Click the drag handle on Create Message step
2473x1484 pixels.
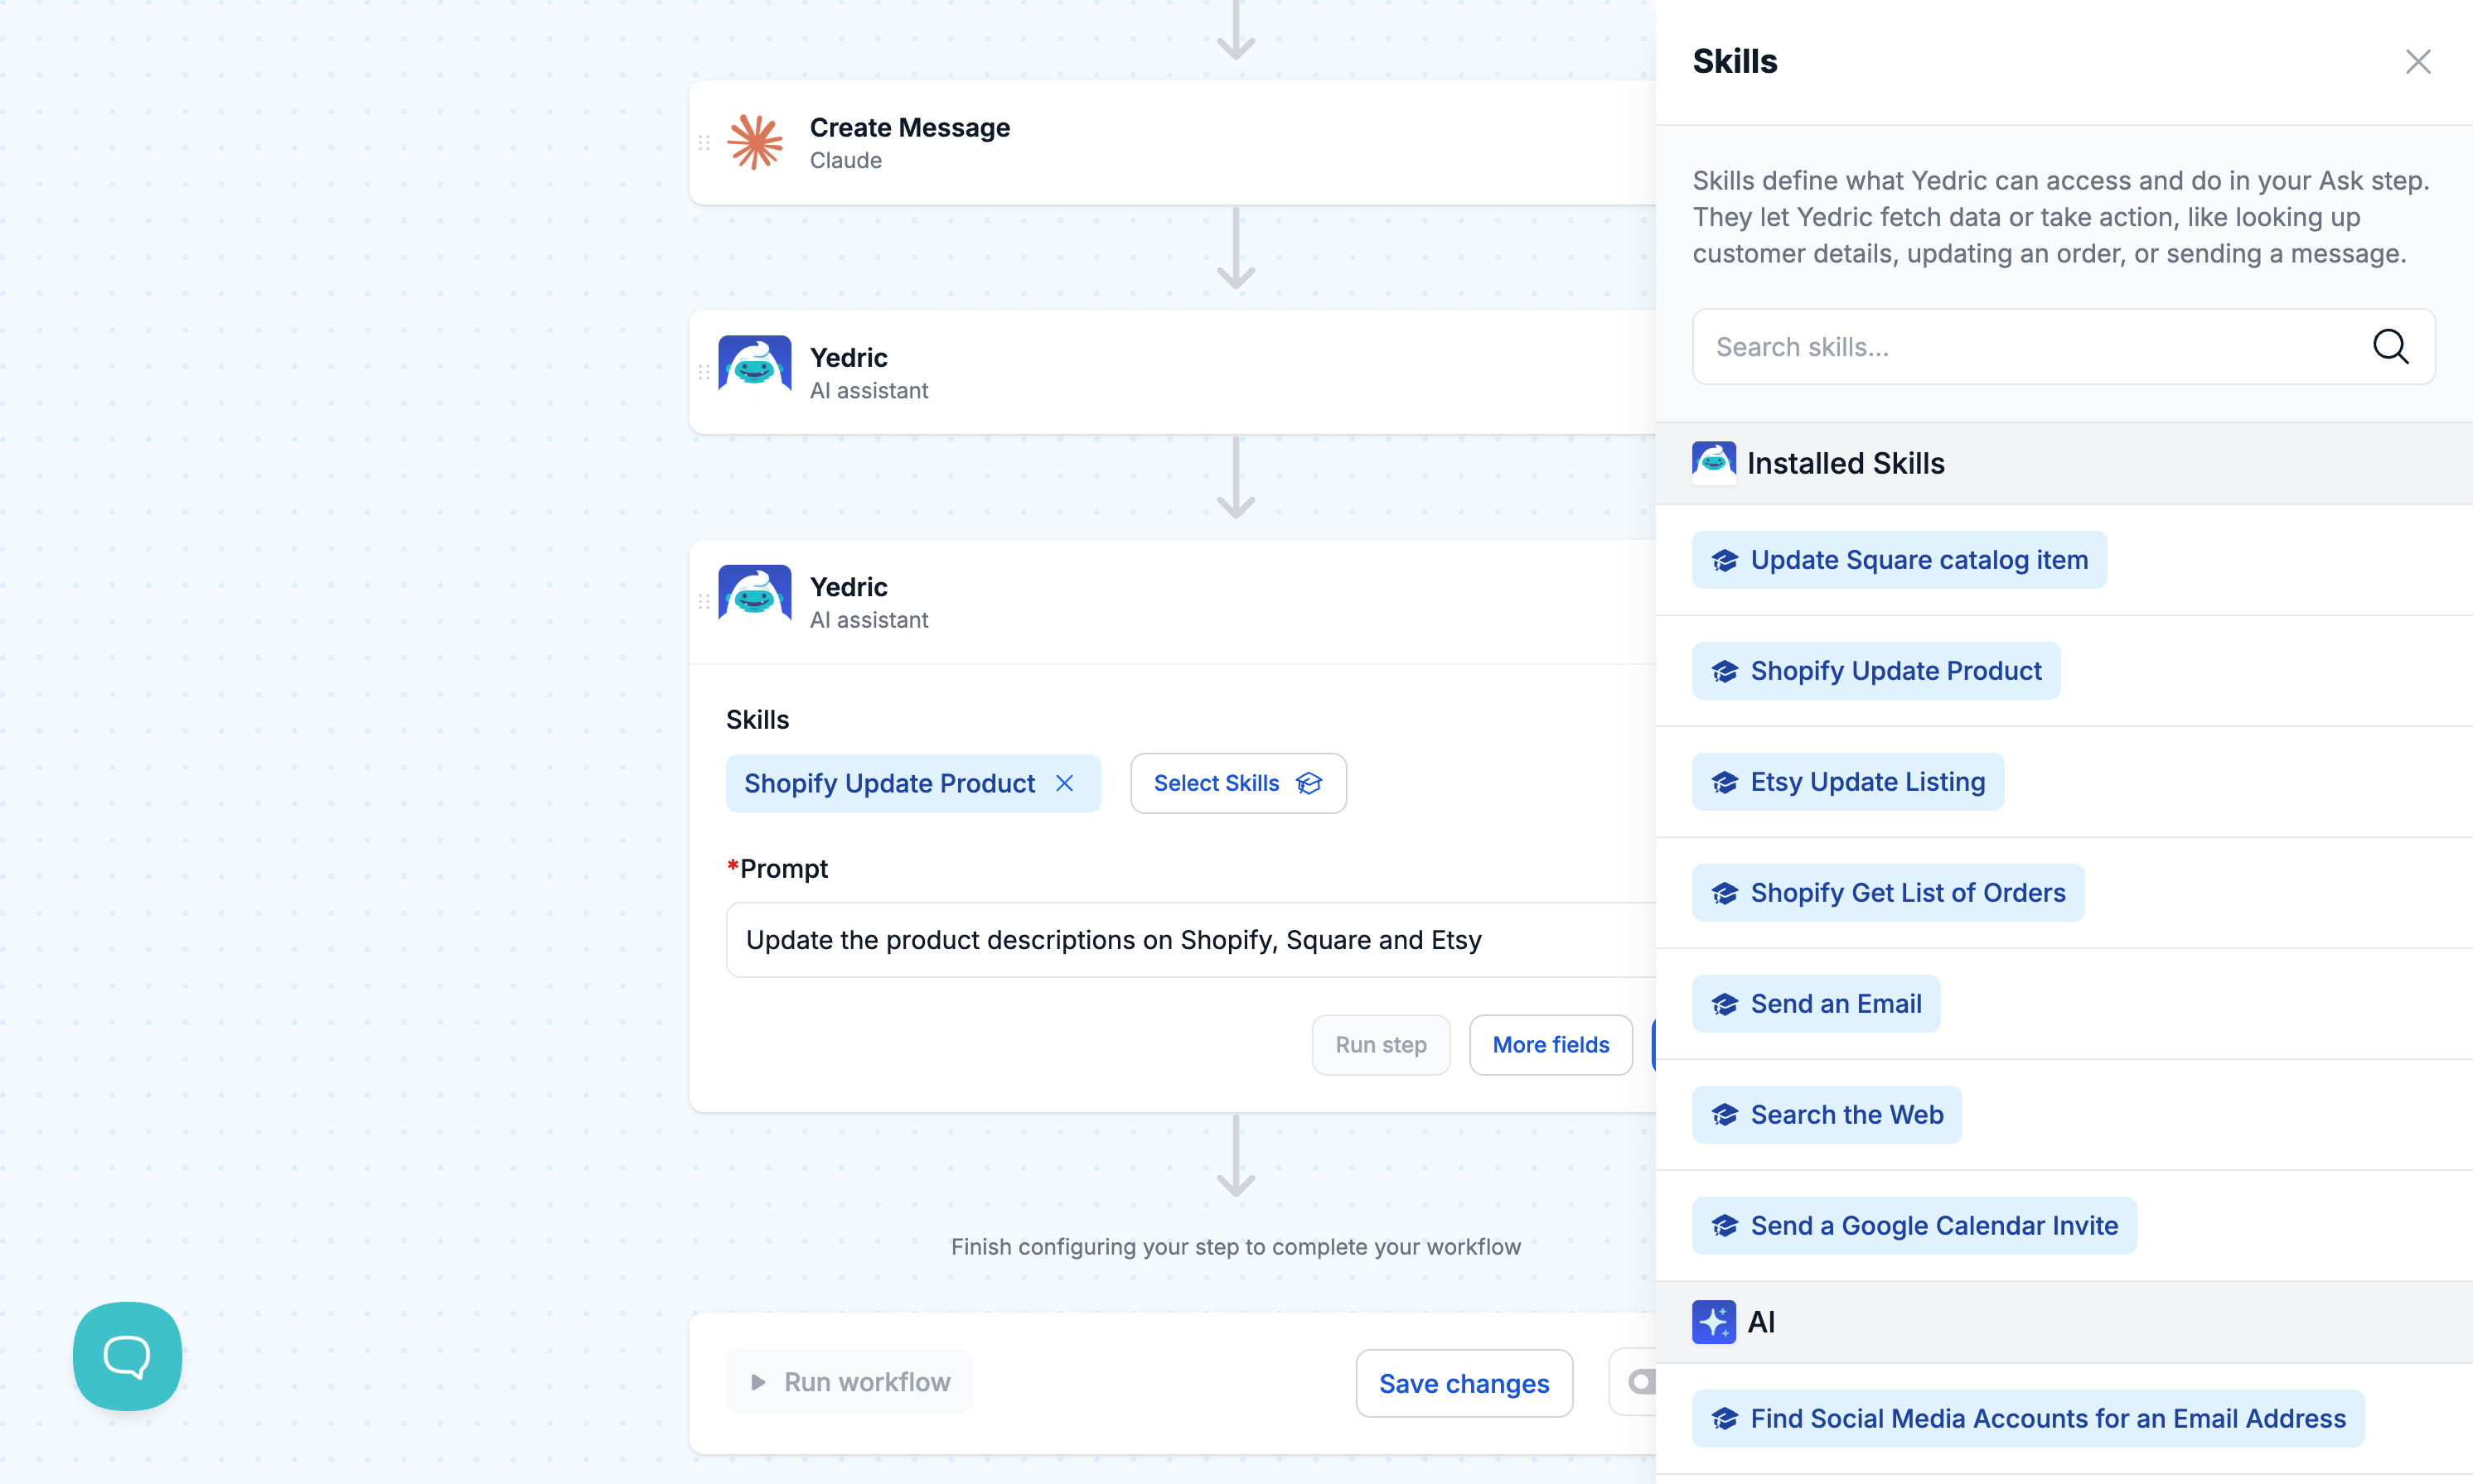(x=704, y=143)
